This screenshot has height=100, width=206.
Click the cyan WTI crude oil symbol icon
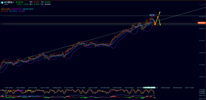pos(2,2)
